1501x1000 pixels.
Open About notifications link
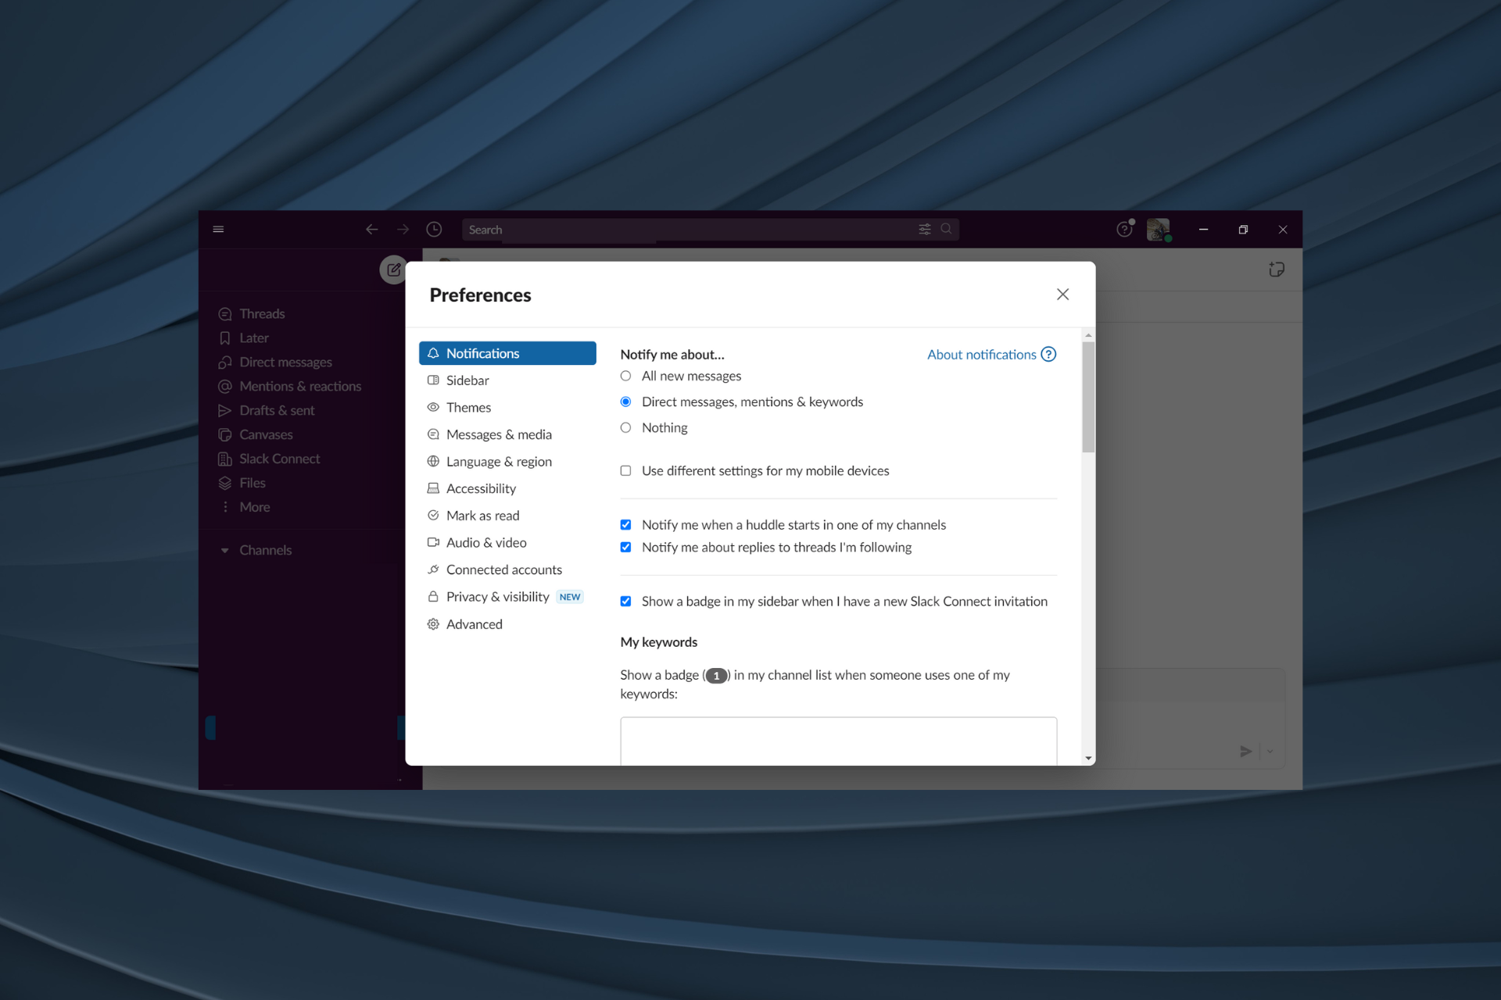(981, 354)
